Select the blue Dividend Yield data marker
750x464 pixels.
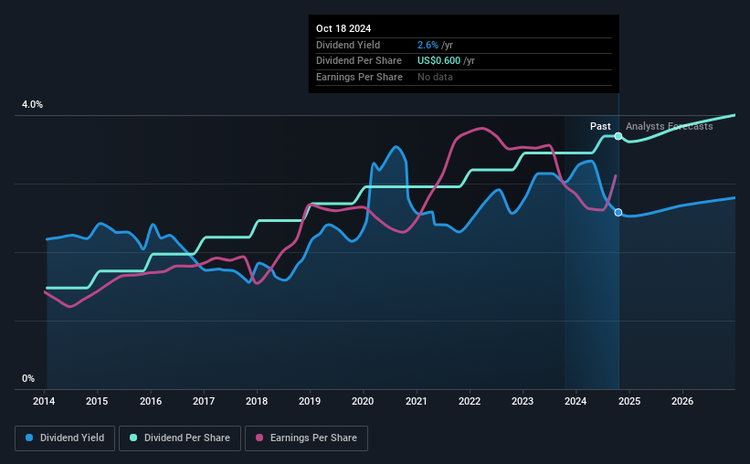click(x=618, y=213)
